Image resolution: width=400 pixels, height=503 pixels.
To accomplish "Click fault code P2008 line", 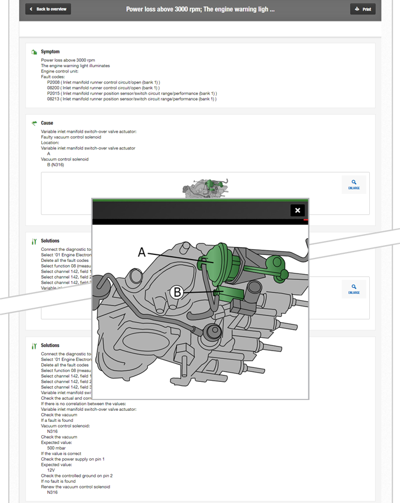I will (x=103, y=82).
